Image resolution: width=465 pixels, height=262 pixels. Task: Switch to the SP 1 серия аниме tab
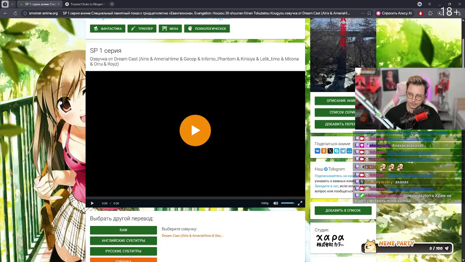click(39, 4)
